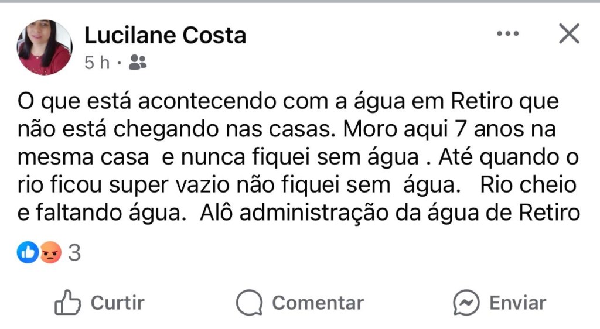Viewport: 600px width, 329px height.
Task: Click the line starting 'O que está acontecendo'
Action: (288, 102)
